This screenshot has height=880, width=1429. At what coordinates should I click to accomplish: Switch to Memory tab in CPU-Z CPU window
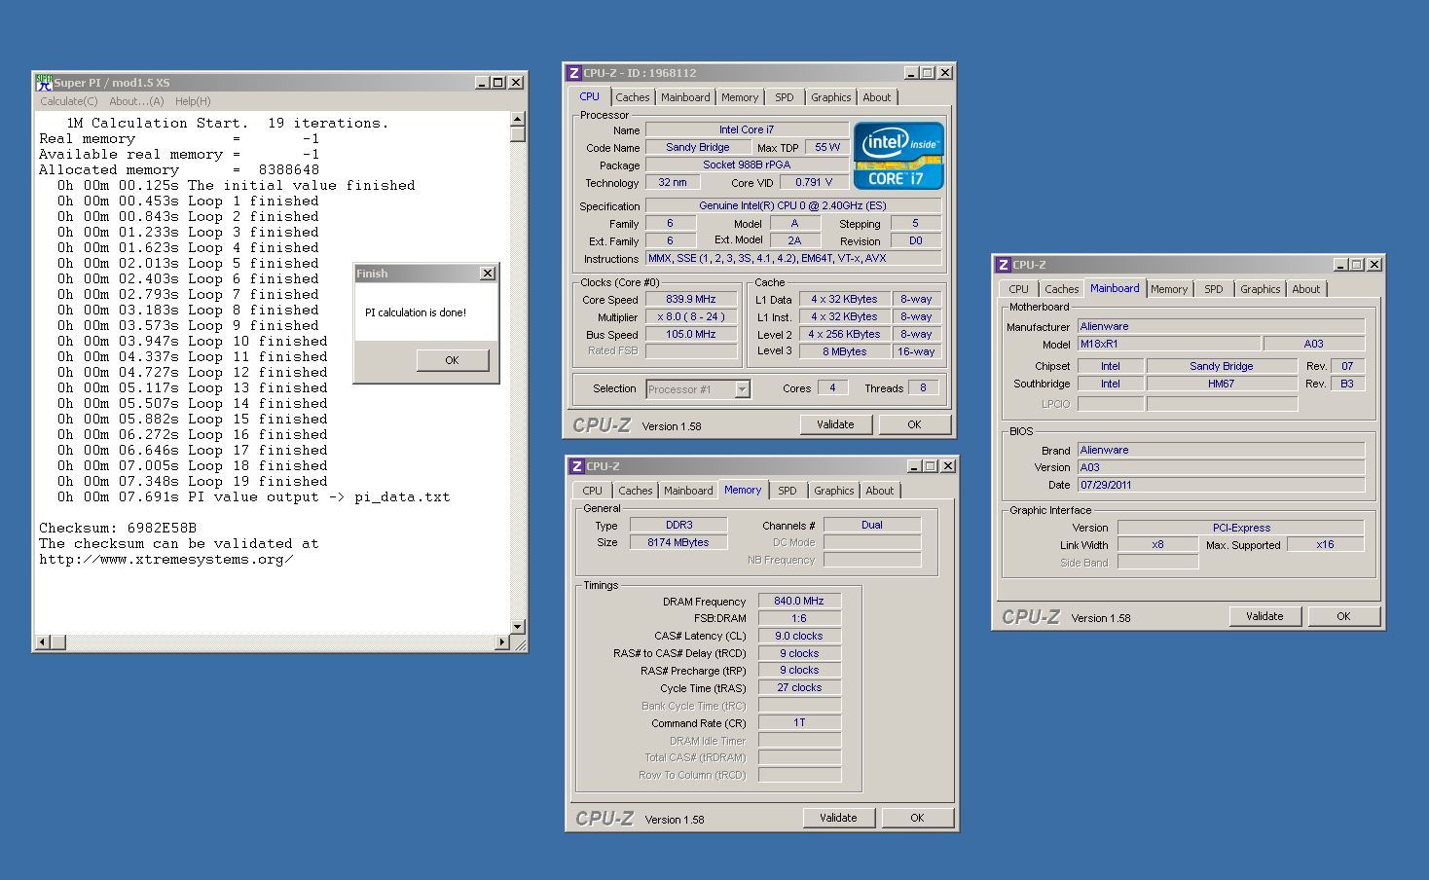pos(740,97)
